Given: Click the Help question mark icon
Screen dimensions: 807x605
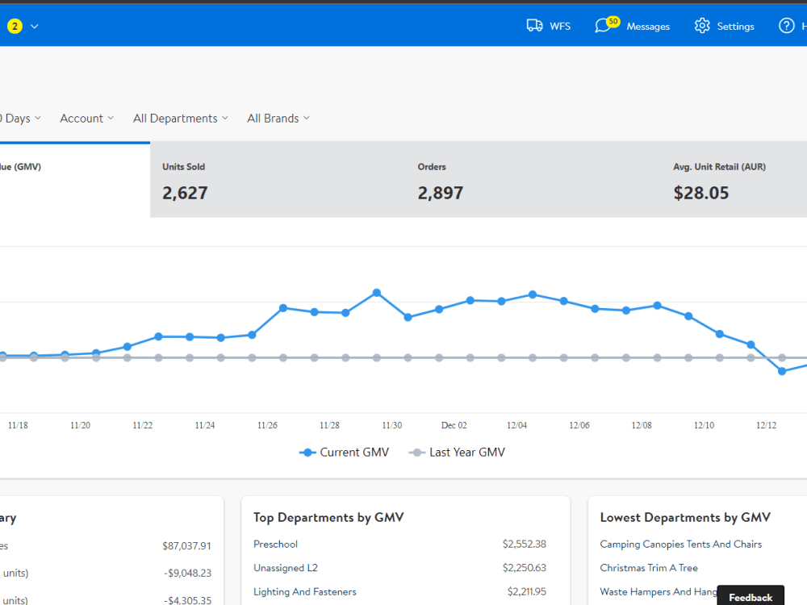Looking at the screenshot, I should 786,26.
